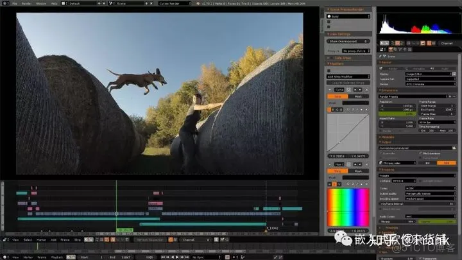Open the Window menu
The width and height of the screenshot is (462, 260).
41,4
